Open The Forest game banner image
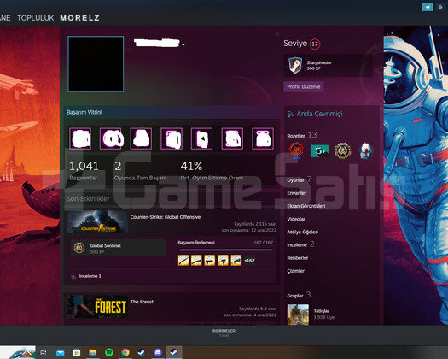 click(97, 307)
